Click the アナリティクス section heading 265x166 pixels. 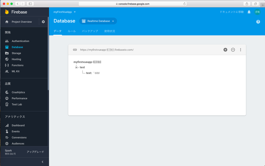point(15,117)
